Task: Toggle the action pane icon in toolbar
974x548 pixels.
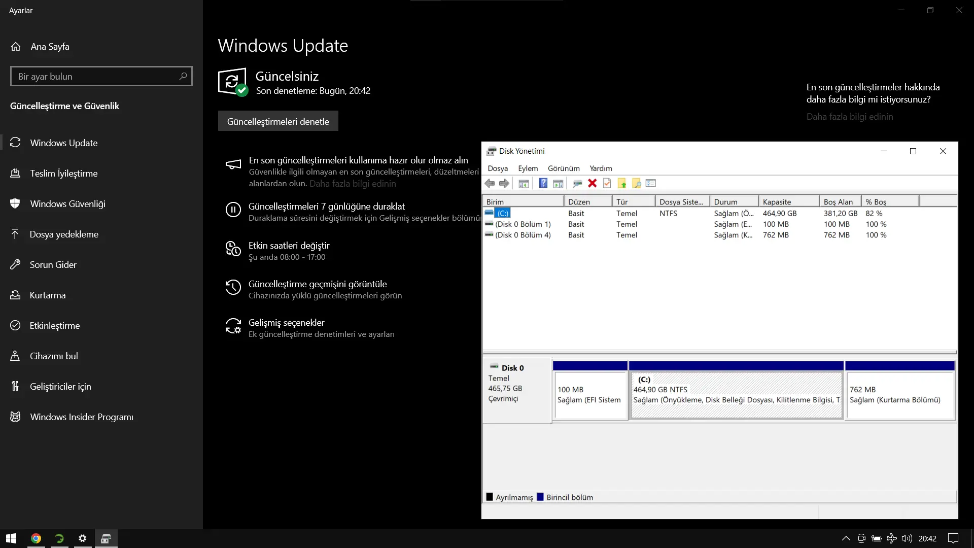Action: click(558, 184)
